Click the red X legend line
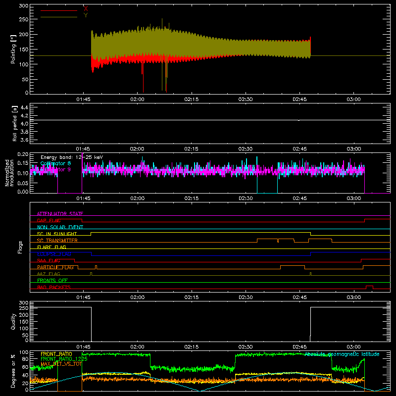 (x=59, y=10)
